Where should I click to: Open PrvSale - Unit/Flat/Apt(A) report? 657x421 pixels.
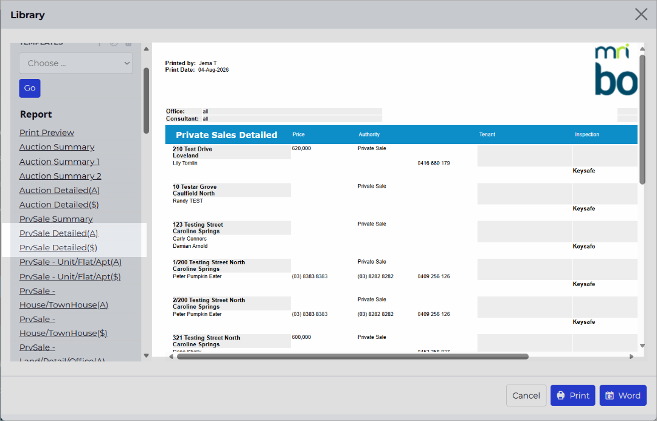[71, 262]
